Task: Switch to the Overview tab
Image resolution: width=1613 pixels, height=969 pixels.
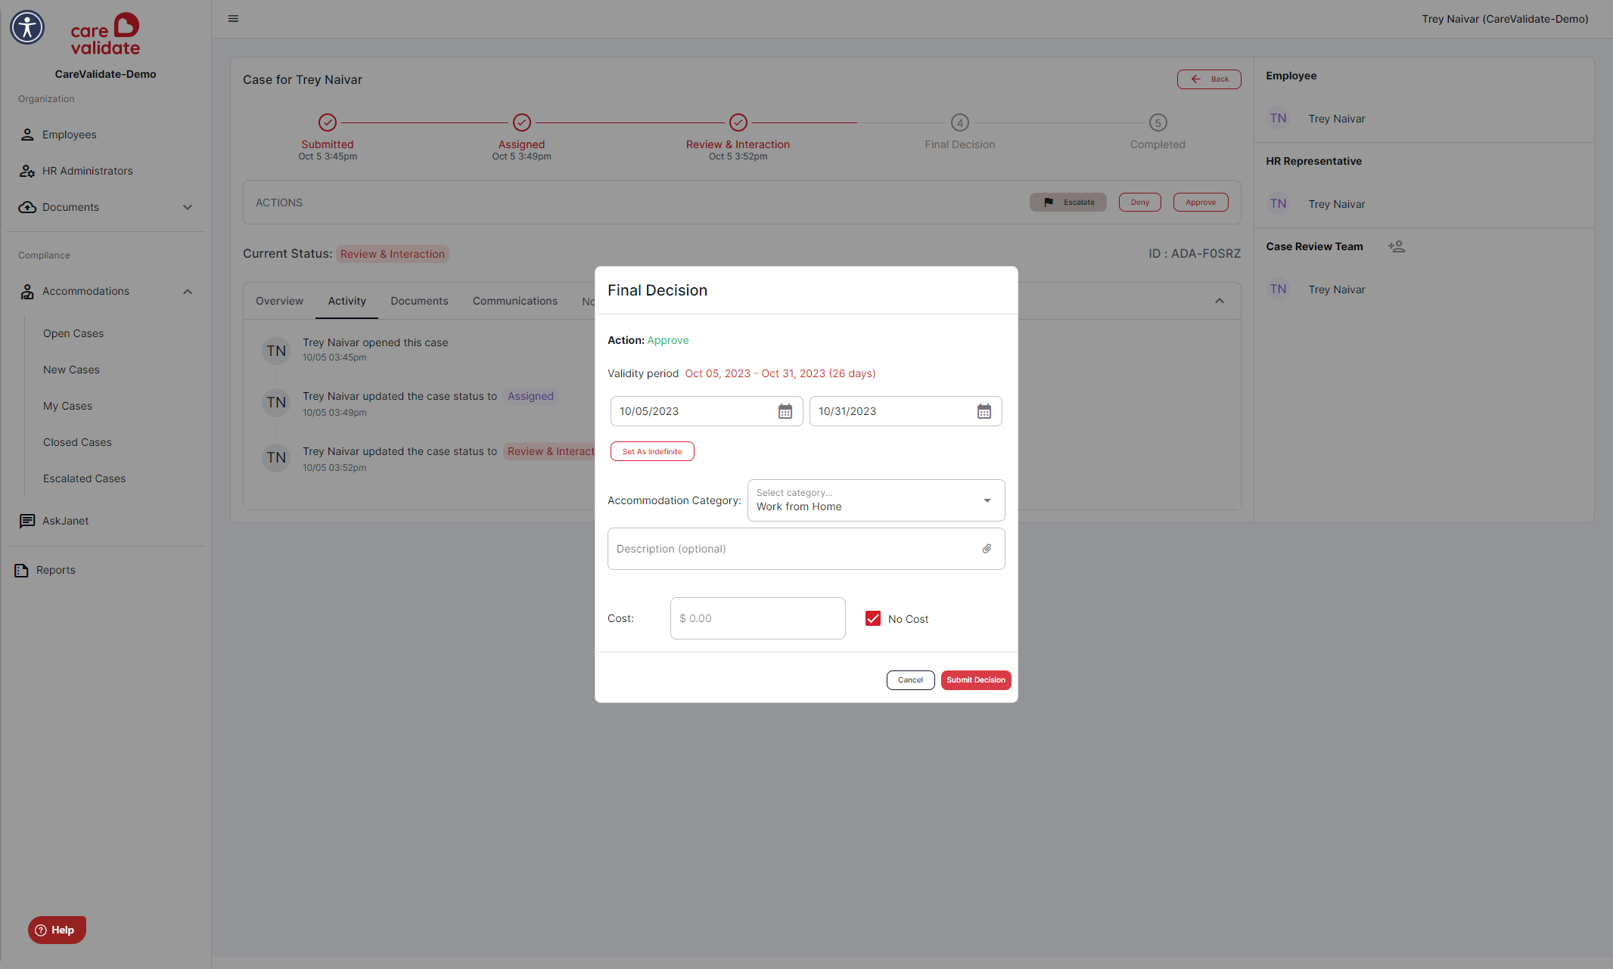Action: click(279, 301)
